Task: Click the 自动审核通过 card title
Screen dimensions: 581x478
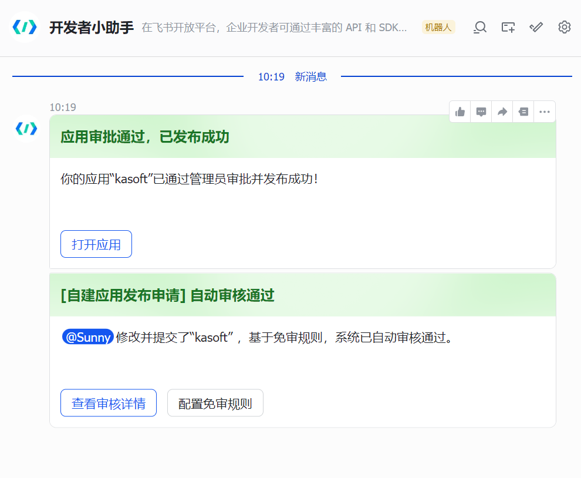Action: click(x=168, y=295)
